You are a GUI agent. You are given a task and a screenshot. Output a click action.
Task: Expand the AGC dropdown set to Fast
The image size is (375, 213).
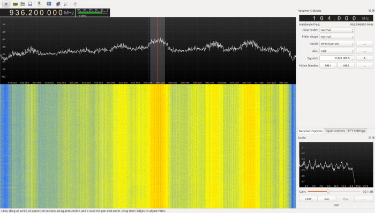[x=337, y=51]
